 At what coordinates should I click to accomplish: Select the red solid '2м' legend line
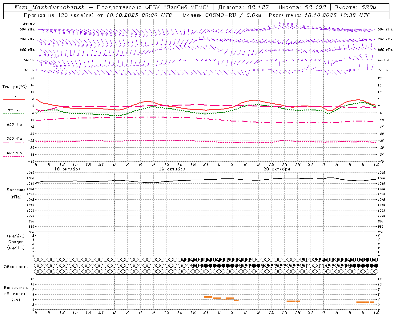point(14,99)
